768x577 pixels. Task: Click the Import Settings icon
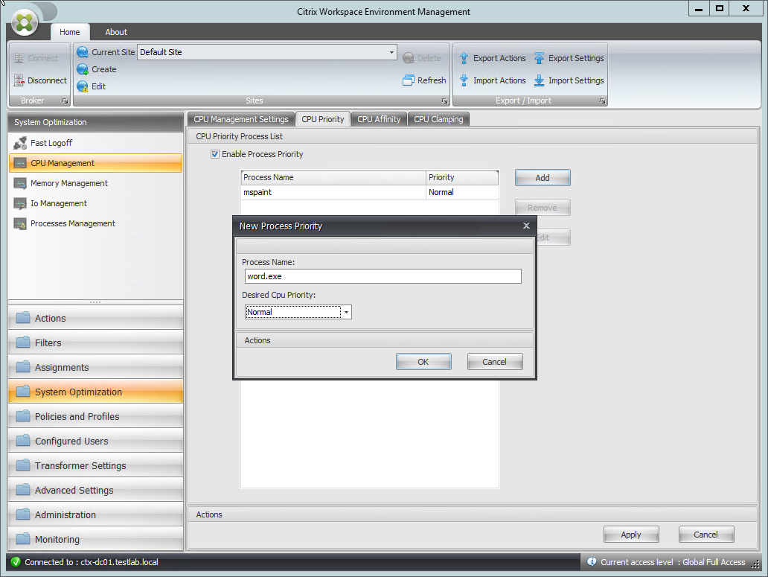539,80
